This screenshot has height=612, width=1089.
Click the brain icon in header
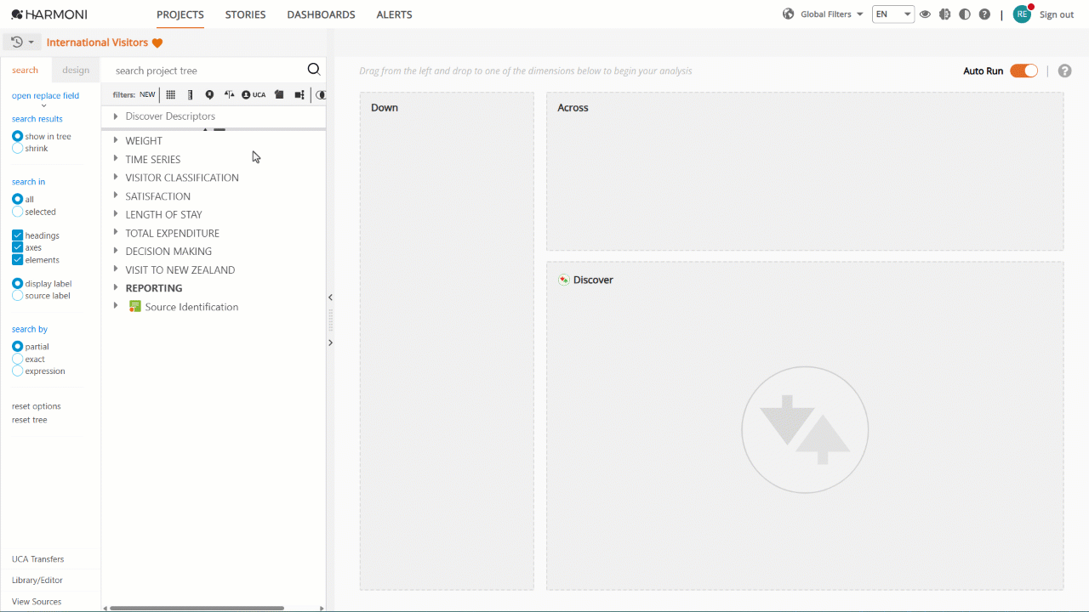tap(944, 14)
